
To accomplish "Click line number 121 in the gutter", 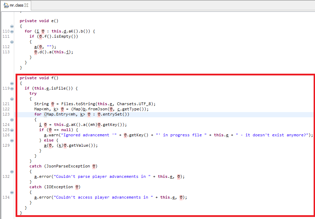I will (x=6, y=104).
